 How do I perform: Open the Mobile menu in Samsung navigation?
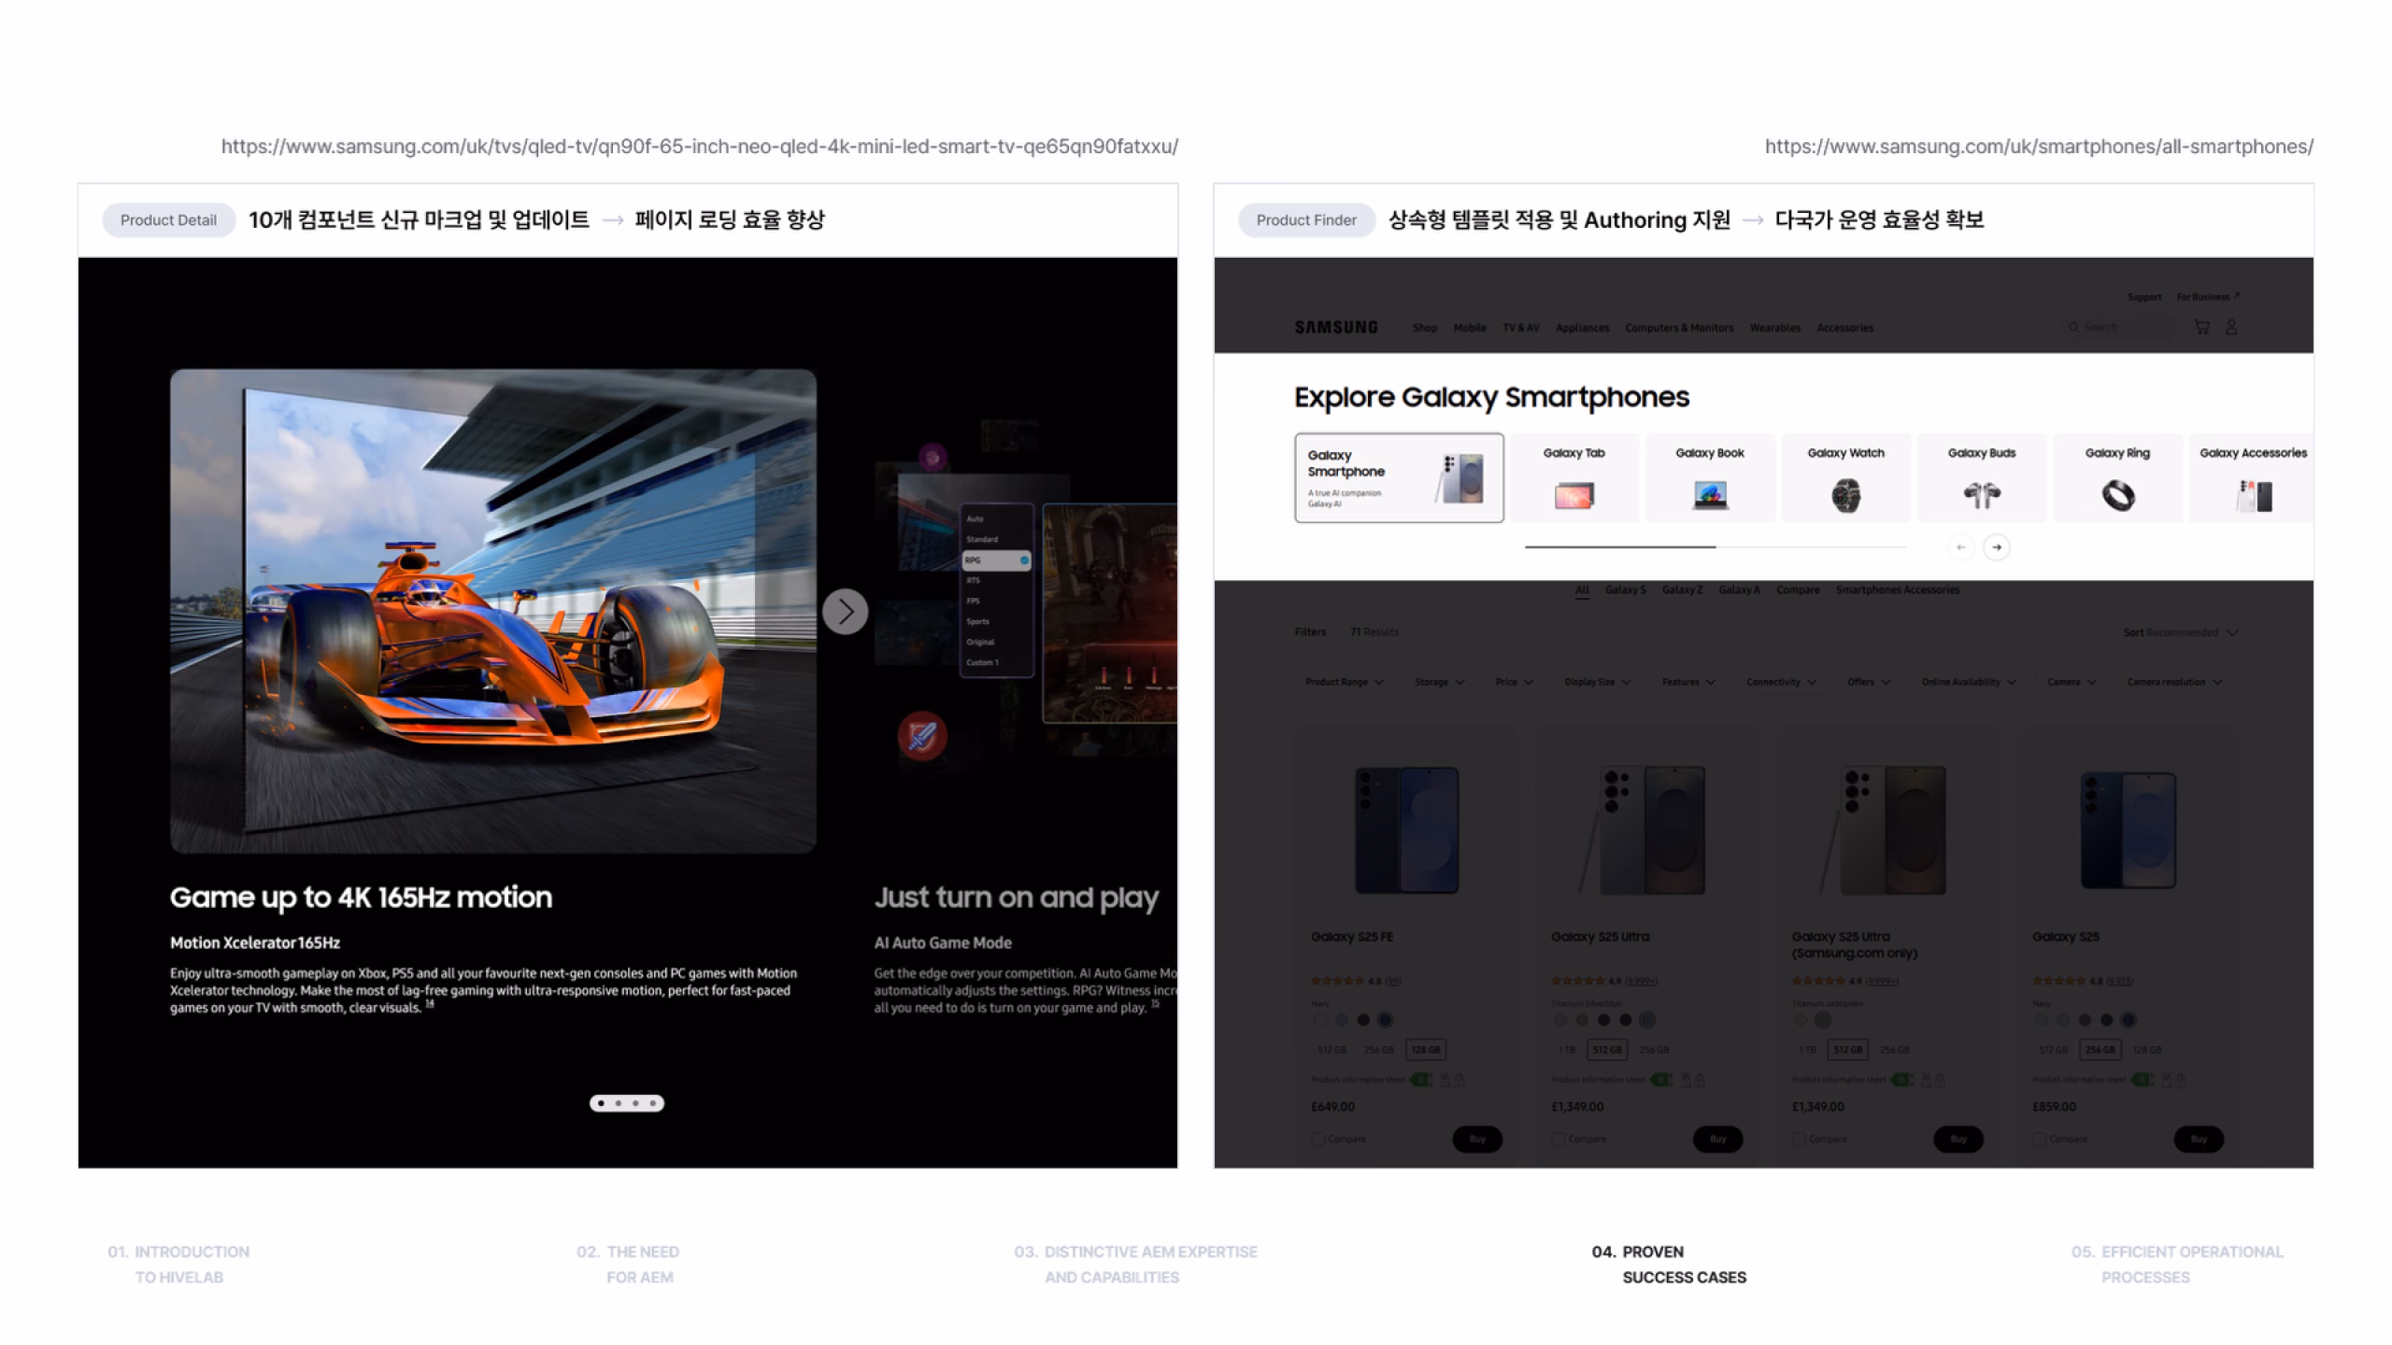[1470, 328]
